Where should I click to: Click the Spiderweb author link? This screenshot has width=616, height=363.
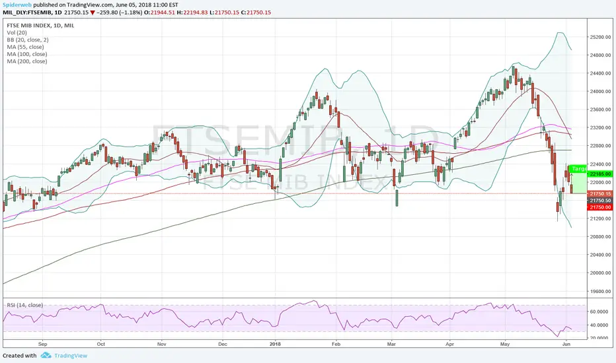(x=17, y=5)
